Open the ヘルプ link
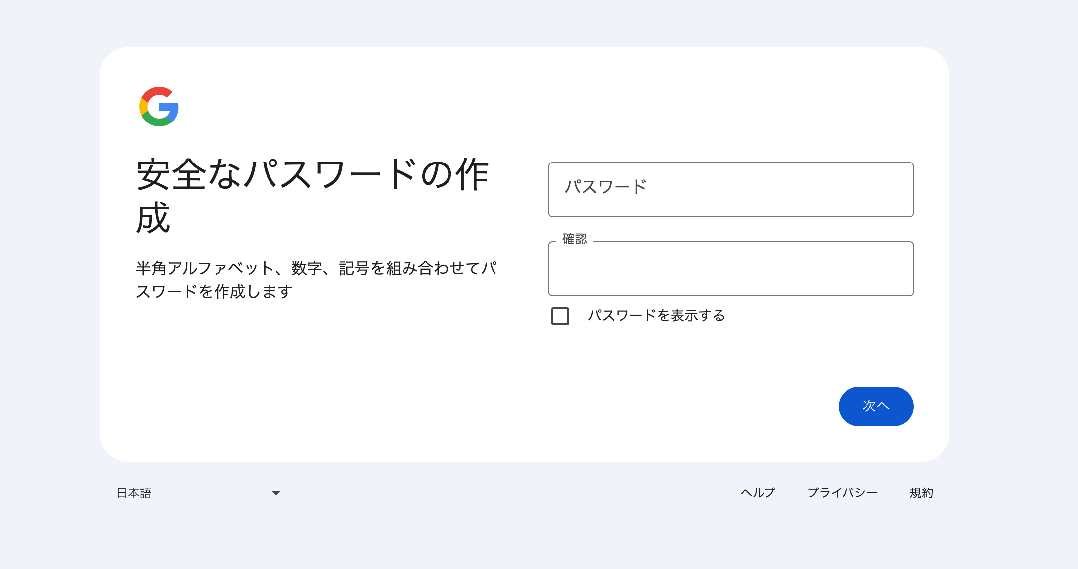This screenshot has width=1078, height=569. (x=758, y=493)
